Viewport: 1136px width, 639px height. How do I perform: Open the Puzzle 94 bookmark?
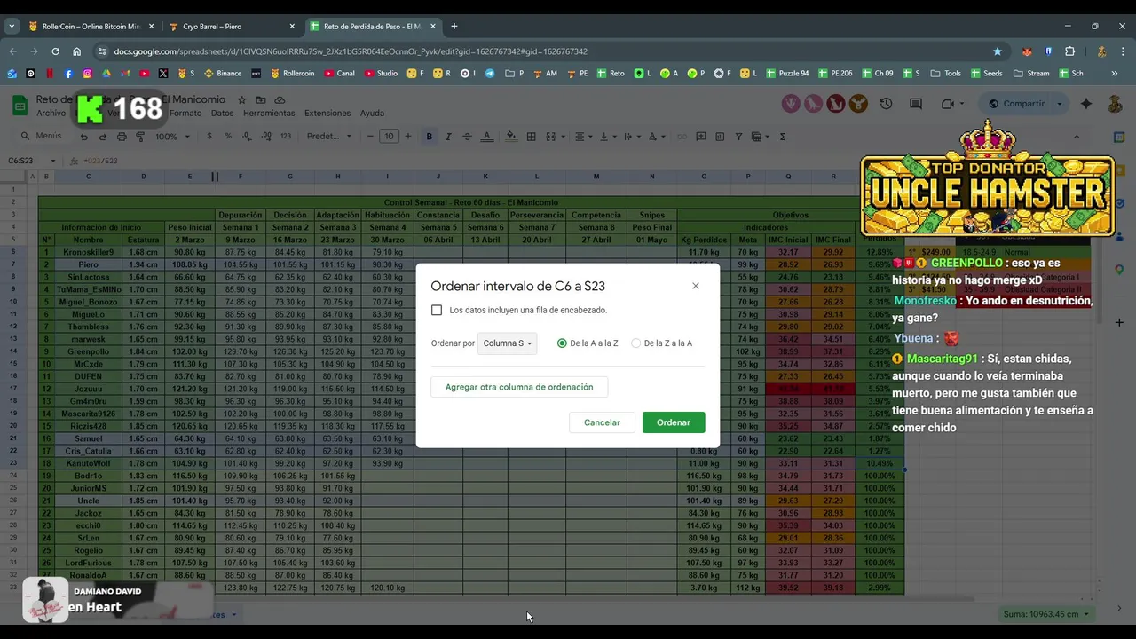tap(786, 74)
